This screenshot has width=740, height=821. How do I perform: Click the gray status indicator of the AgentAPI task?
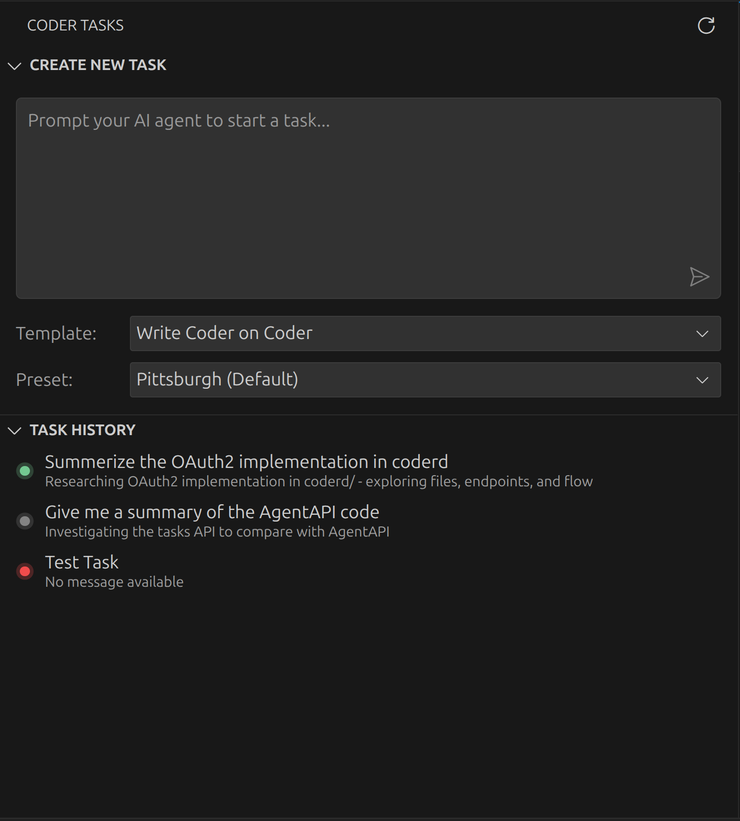(x=26, y=521)
